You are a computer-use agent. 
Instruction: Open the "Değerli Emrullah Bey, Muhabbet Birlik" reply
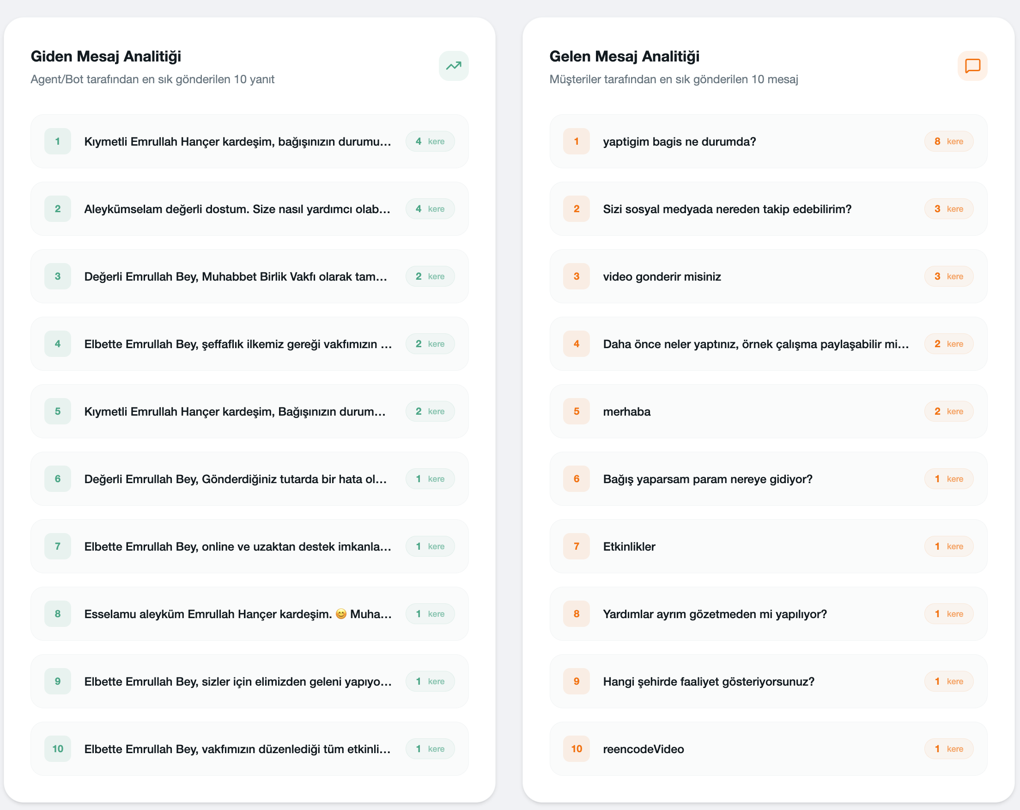click(x=236, y=276)
